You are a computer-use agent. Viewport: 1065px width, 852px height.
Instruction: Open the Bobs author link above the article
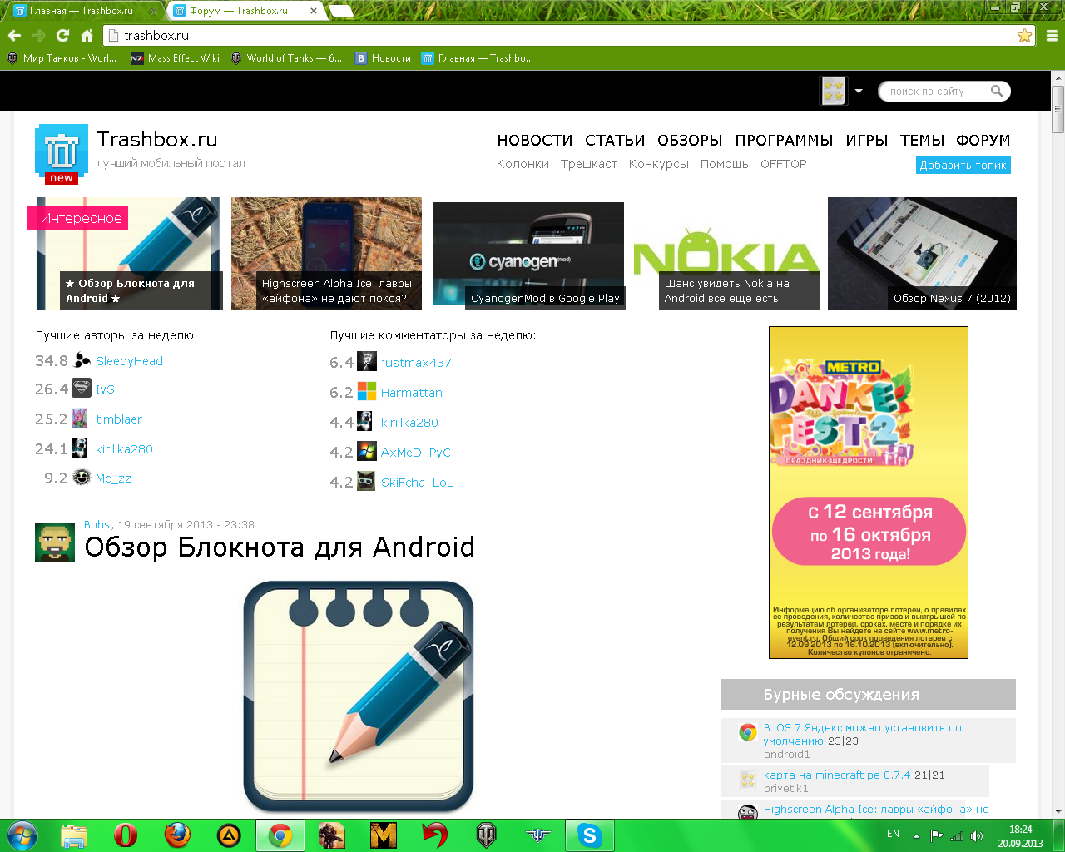pyautogui.click(x=97, y=524)
